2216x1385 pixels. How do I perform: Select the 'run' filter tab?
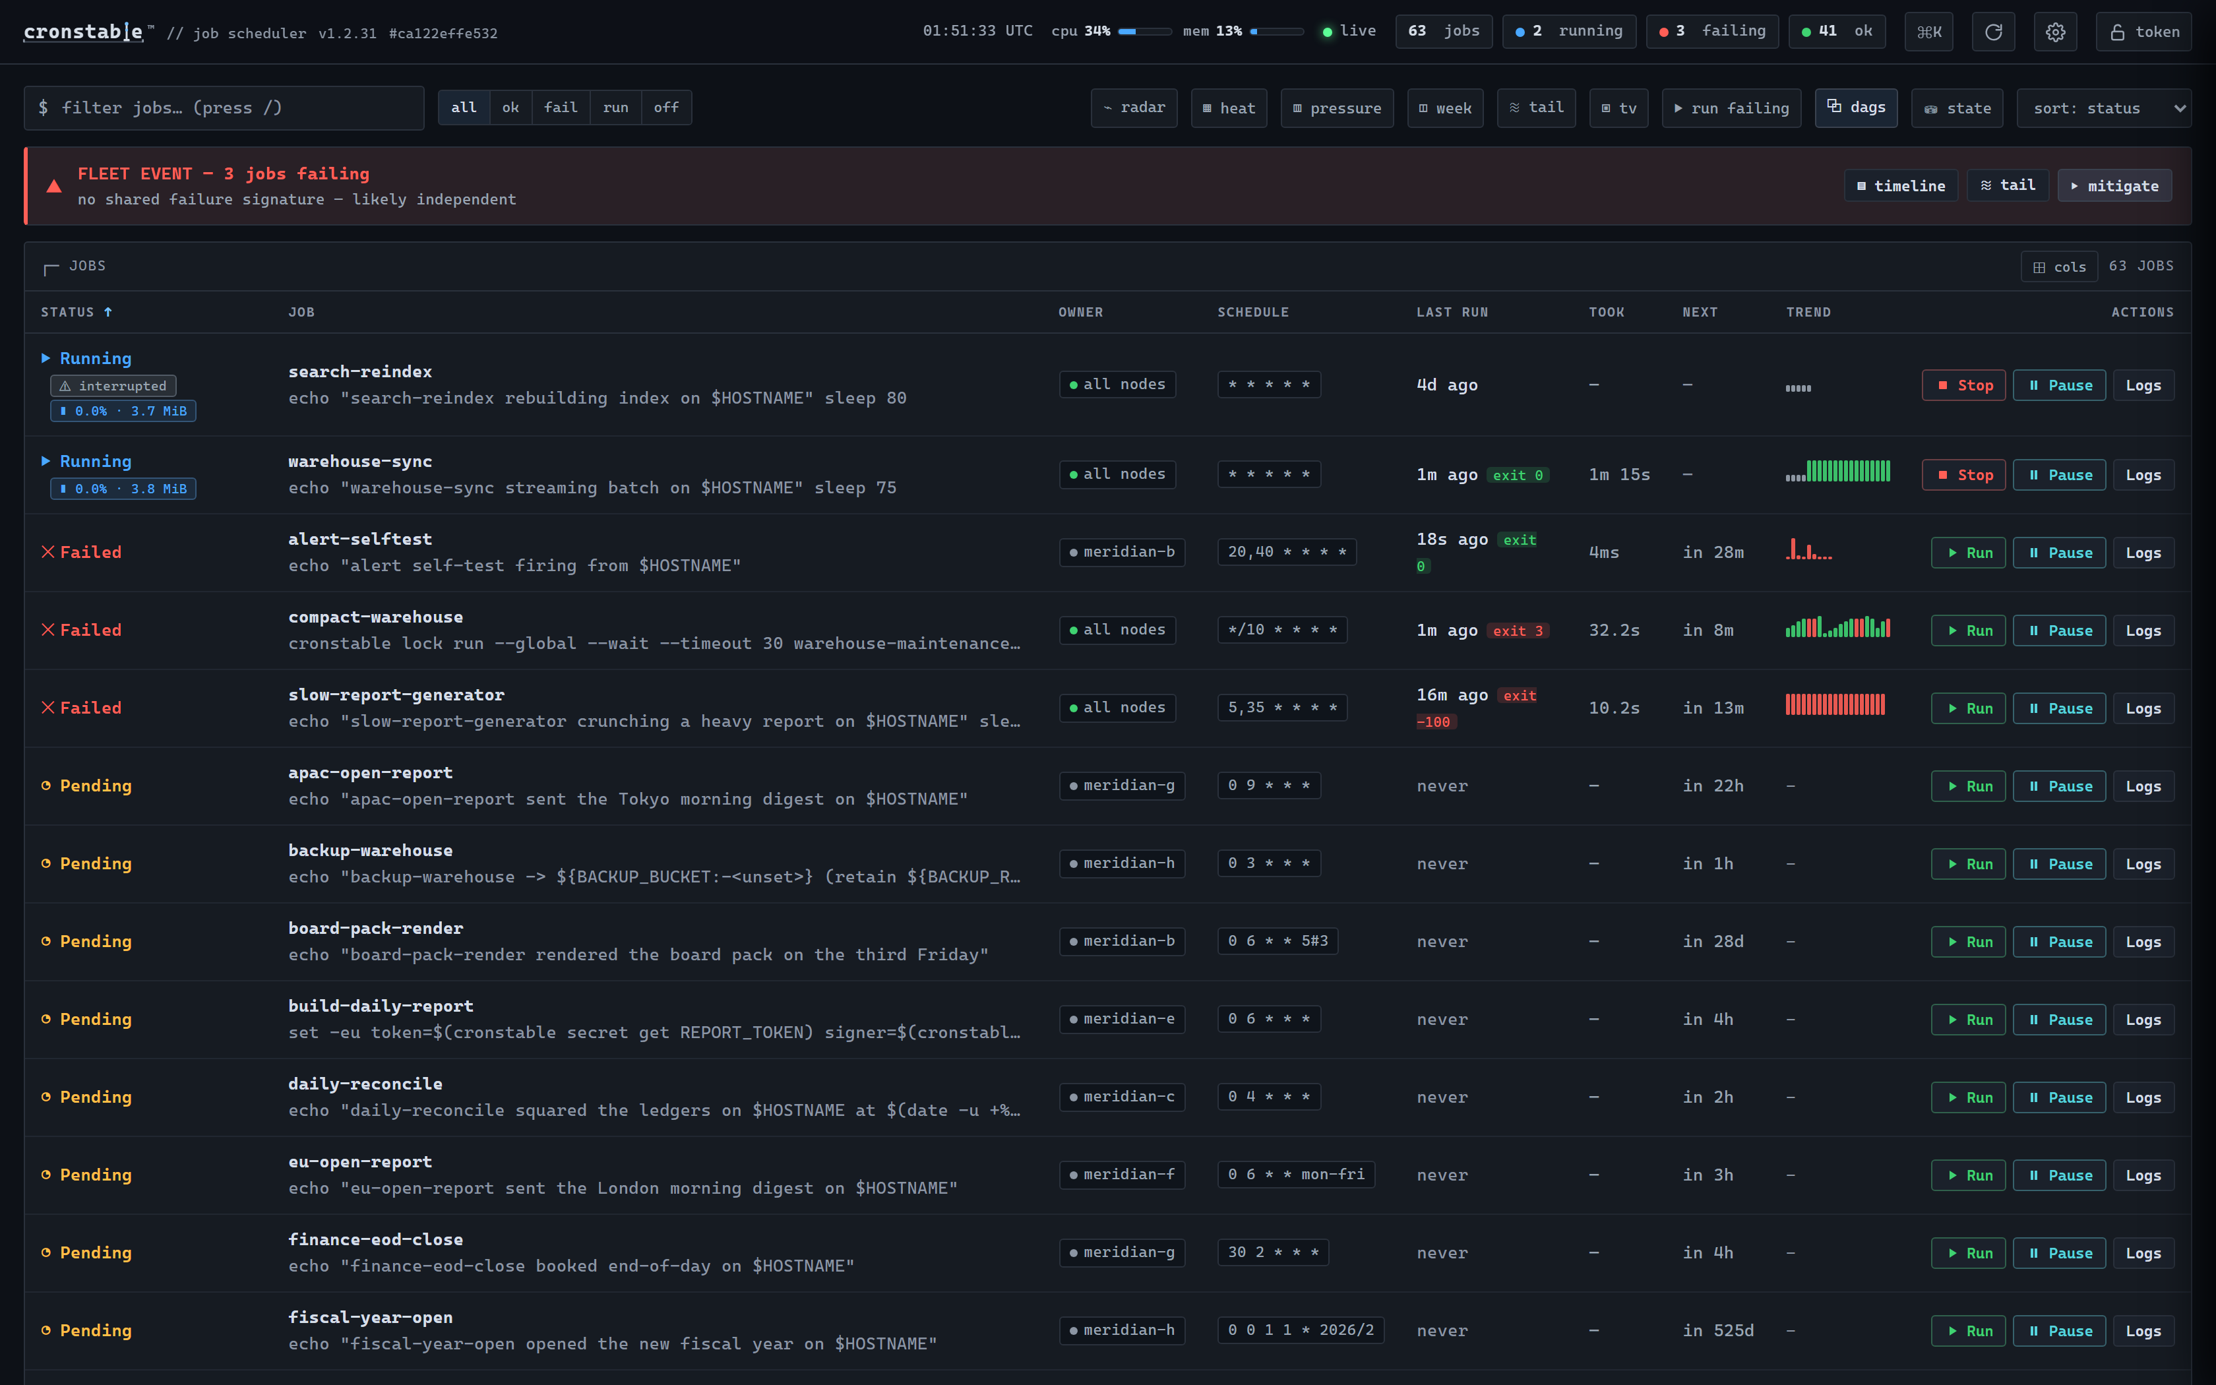(615, 108)
